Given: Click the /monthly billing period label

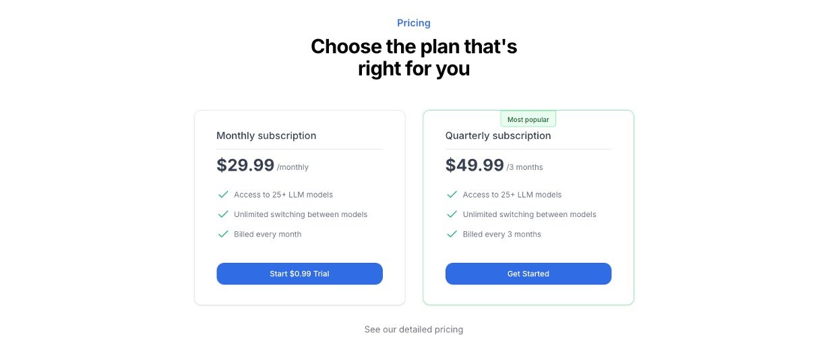Looking at the screenshot, I should point(293,167).
